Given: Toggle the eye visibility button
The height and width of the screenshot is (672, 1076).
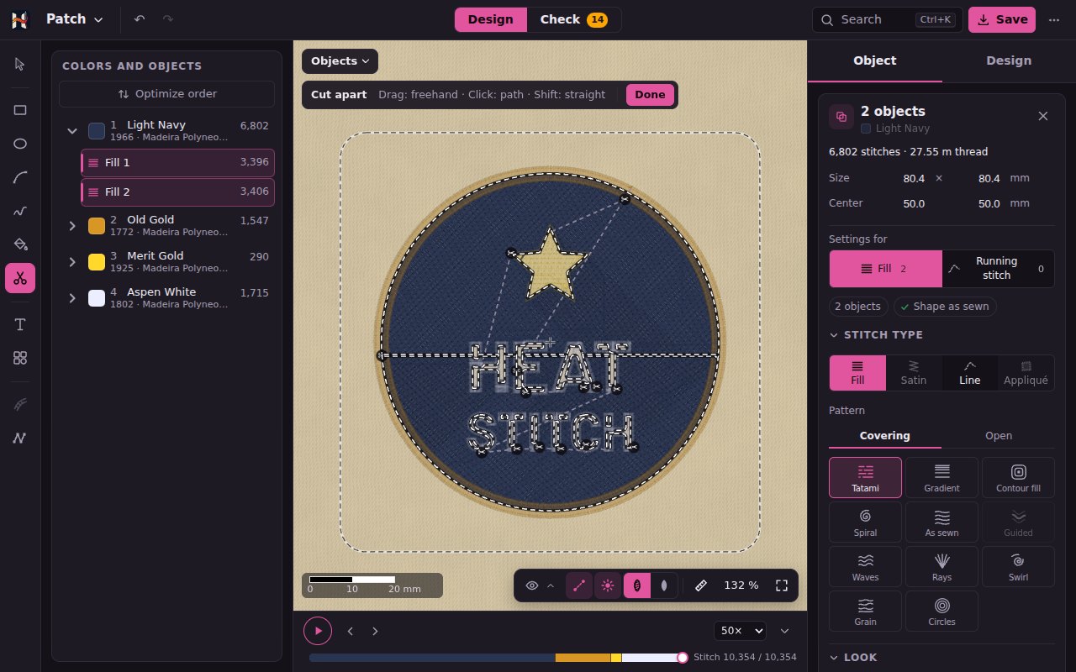Looking at the screenshot, I should (532, 585).
